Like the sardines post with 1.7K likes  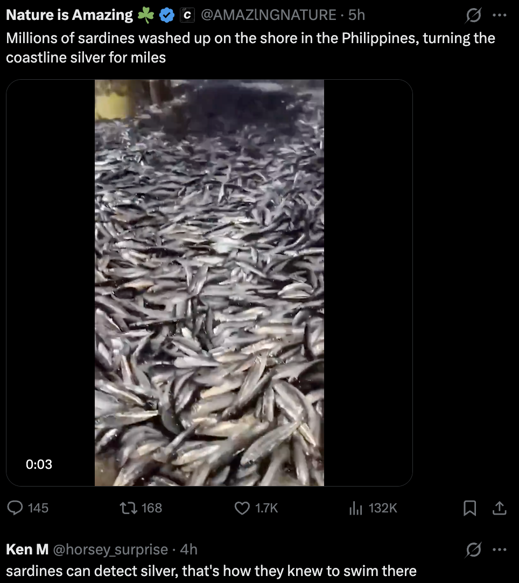coord(244,508)
